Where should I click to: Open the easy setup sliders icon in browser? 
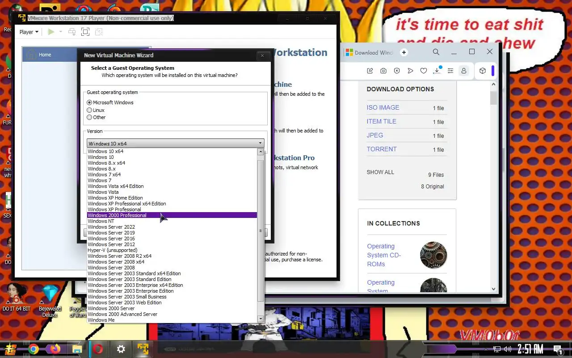tap(450, 71)
